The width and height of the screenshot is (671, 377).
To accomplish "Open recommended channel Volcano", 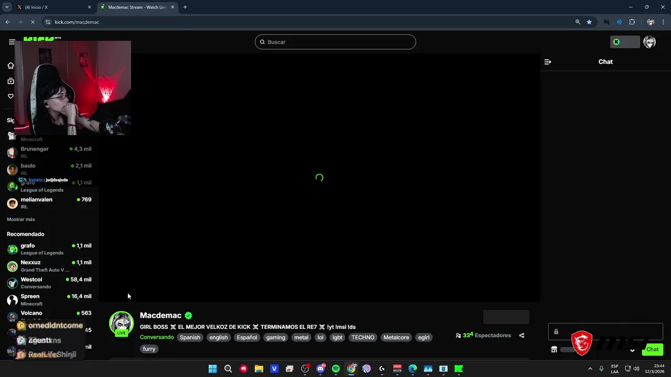I will pyautogui.click(x=49, y=316).
